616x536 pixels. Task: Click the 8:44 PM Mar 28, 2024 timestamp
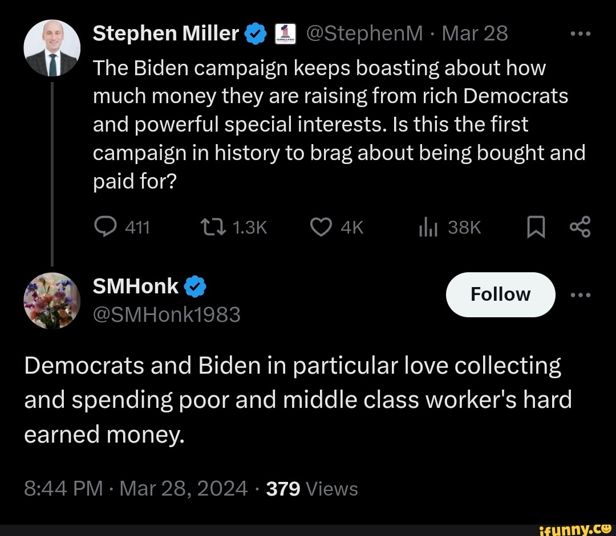coord(136,488)
